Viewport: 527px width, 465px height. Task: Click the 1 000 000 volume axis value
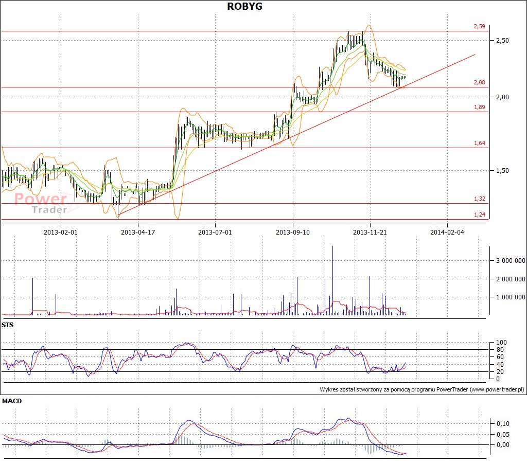pos(511,297)
